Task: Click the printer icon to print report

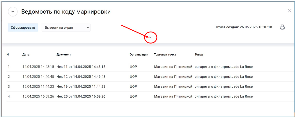Action: 282,27
